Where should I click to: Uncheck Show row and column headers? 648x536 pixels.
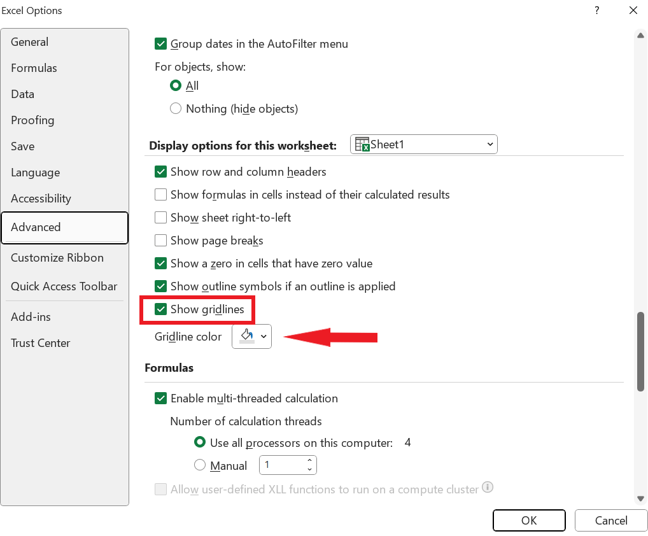(161, 172)
